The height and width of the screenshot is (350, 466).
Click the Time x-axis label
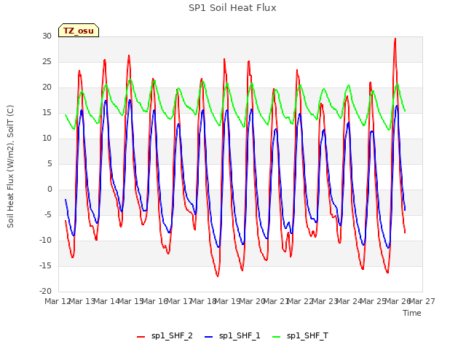point(412,313)
